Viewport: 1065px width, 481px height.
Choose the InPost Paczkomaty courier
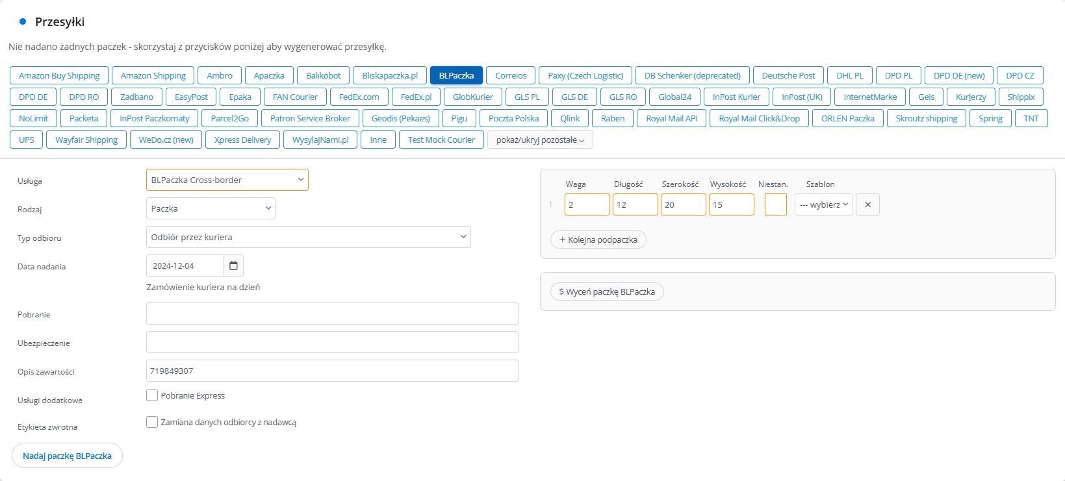point(155,118)
